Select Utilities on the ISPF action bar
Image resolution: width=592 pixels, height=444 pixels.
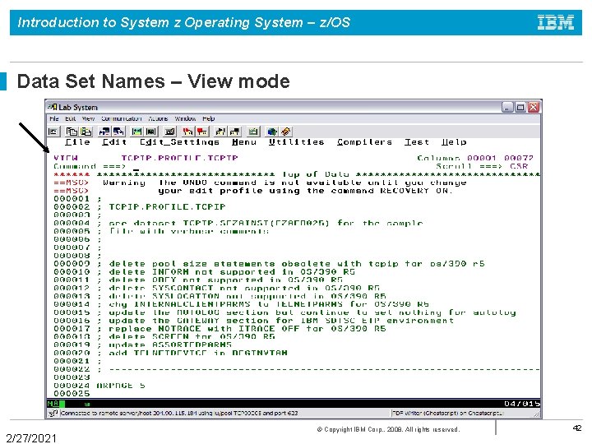pos(296,142)
